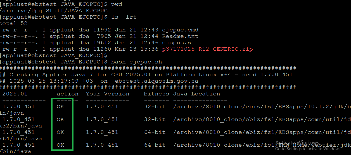This screenshot has width=351, height=155.
Task: Click the 'action' column header
Action: click(67, 94)
